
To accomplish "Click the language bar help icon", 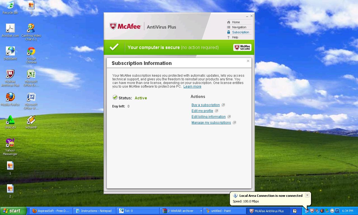I will [295, 211].
